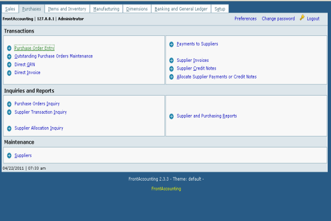Click arrow icon beside Suppliers

(x=9, y=156)
